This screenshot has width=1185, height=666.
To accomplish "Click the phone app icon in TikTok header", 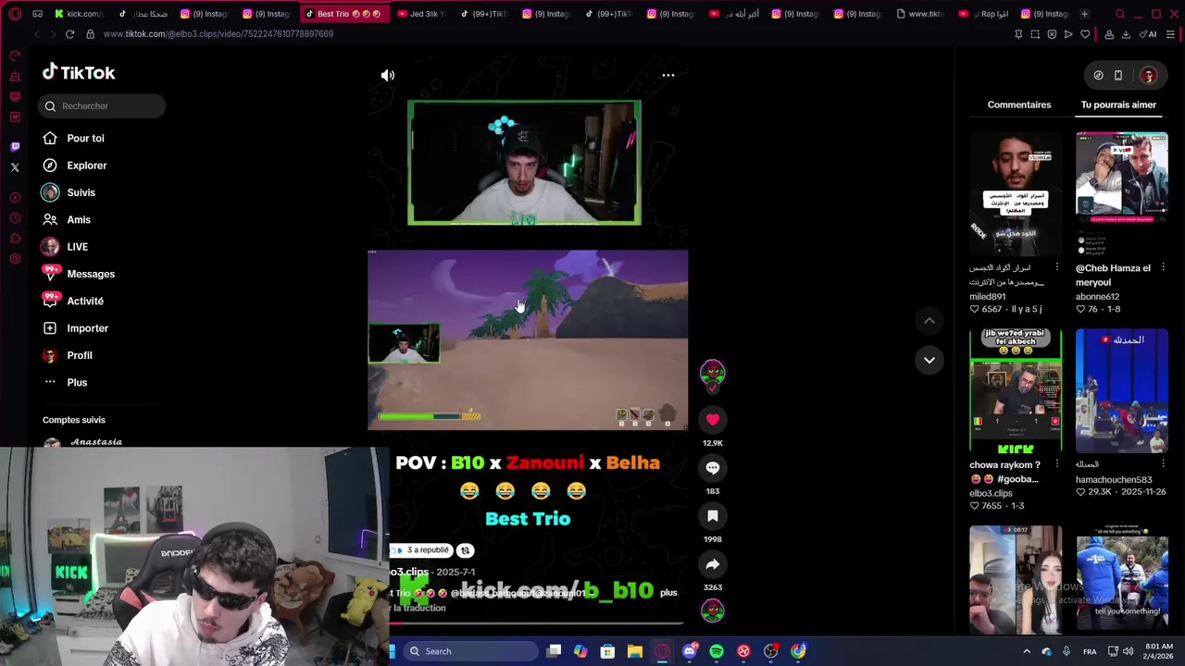I will pos(1118,76).
